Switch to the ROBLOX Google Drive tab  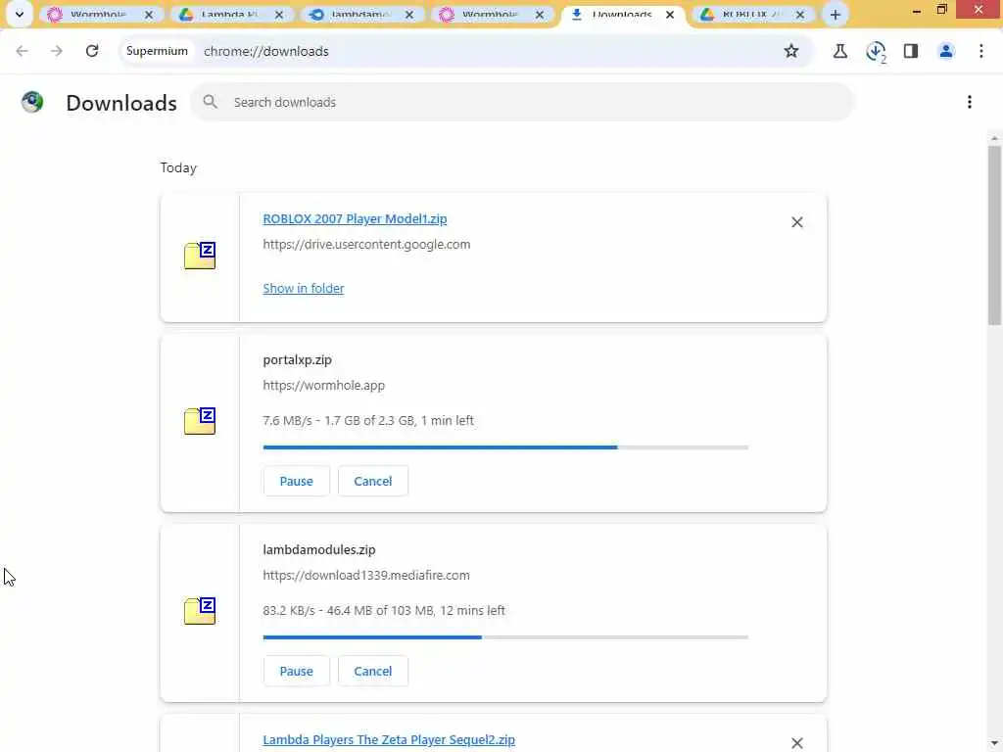click(x=752, y=14)
